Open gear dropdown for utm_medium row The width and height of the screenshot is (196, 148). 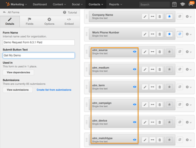pos(188,69)
